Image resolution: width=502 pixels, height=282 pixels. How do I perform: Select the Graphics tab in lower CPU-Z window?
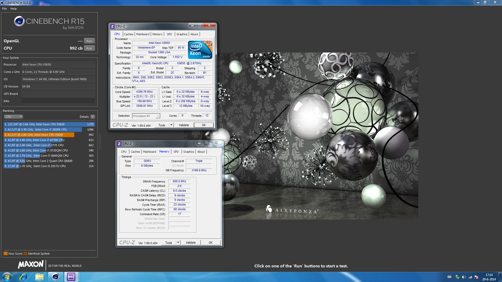[189, 152]
